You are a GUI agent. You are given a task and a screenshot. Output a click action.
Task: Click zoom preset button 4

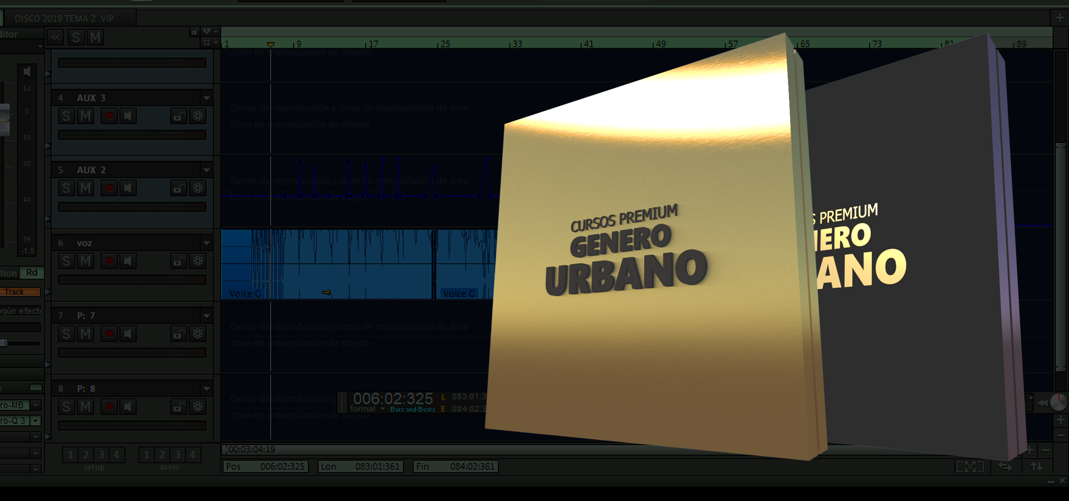coord(193,455)
